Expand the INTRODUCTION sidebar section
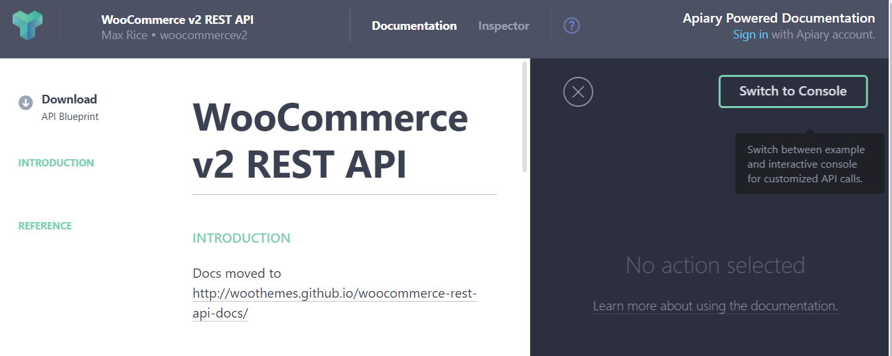Viewport: 892px width, 356px height. (x=56, y=163)
